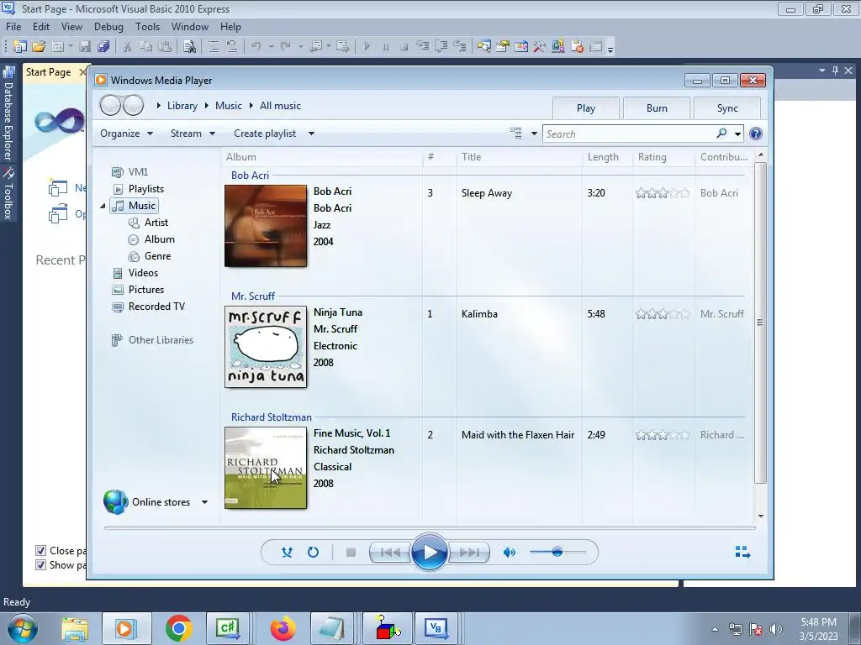This screenshot has height=645, width=861.
Task: Open the File menu in Visual Basic
Action: (x=13, y=26)
